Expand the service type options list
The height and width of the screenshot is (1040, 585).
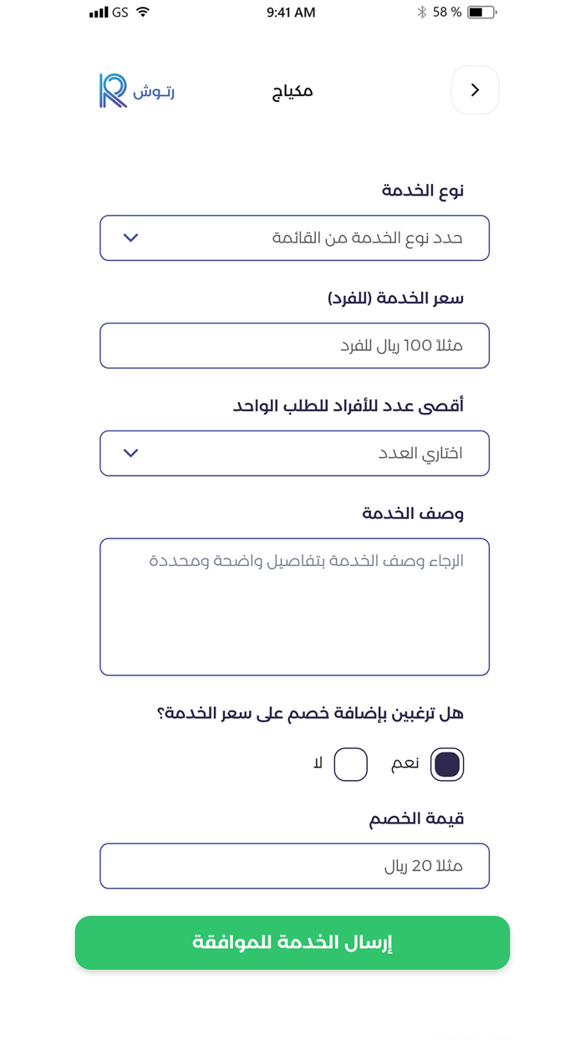point(294,237)
